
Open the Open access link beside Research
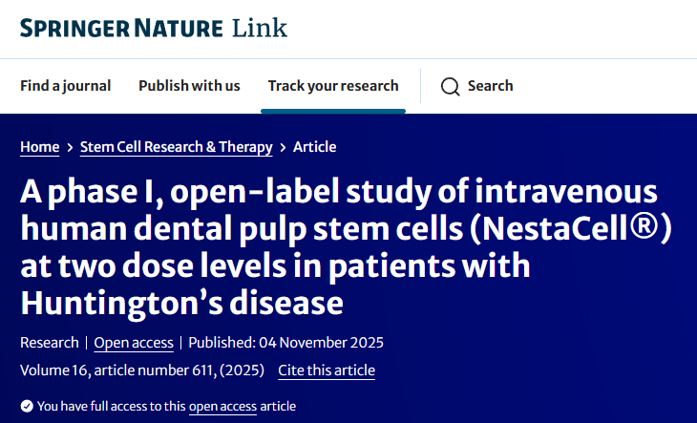pyautogui.click(x=134, y=343)
